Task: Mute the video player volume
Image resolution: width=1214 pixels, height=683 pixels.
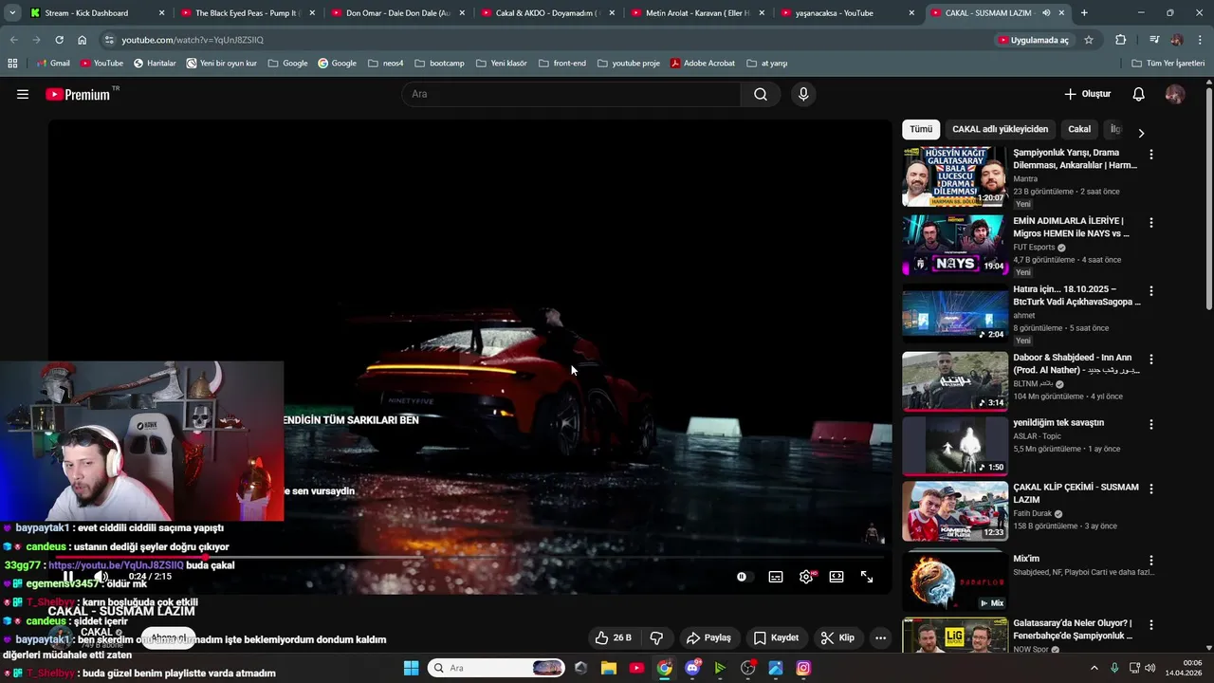Action: click(101, 577)
